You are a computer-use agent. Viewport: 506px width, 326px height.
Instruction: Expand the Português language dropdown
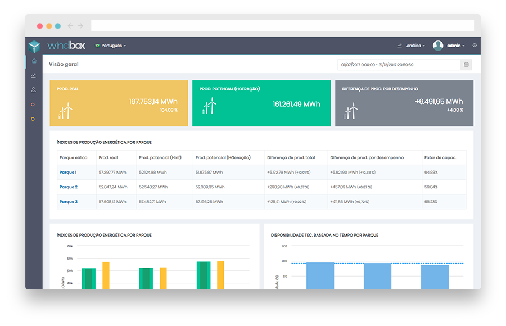(x=111, y=46)
